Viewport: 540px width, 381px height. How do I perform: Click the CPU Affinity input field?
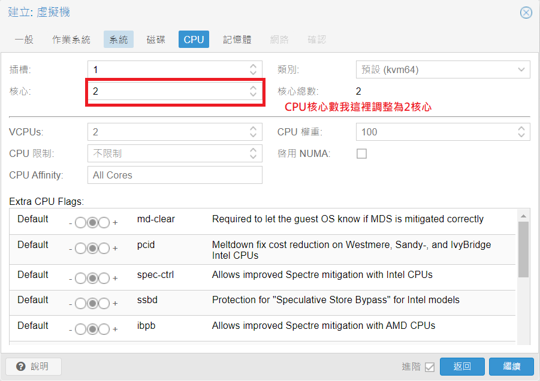[x=174, y=175]
